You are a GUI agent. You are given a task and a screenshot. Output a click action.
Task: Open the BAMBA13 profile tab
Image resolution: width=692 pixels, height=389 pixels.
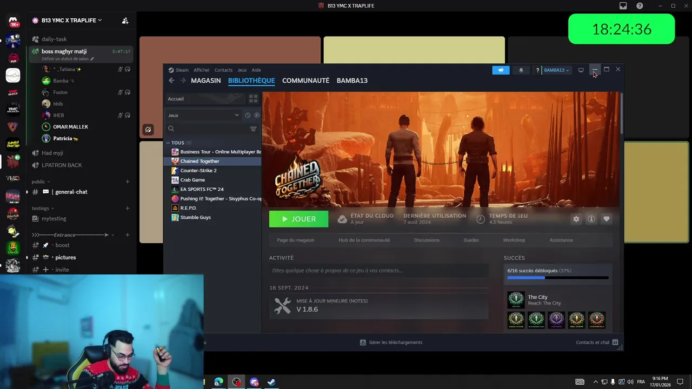352,81
